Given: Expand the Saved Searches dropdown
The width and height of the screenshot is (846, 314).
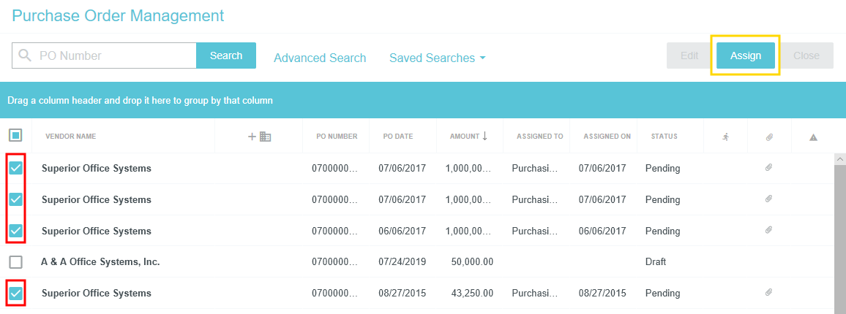Looking at the screenshot, I should 438,58.
